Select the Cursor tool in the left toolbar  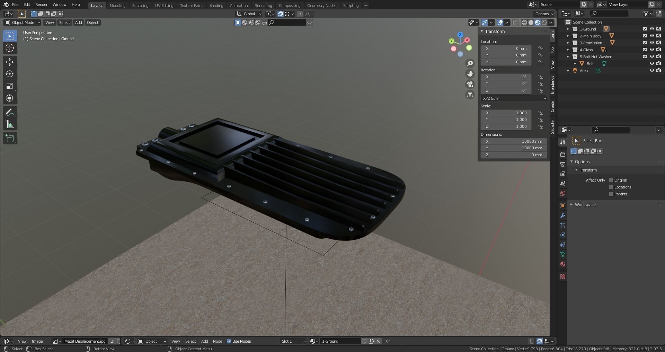[x=10, y=48]
